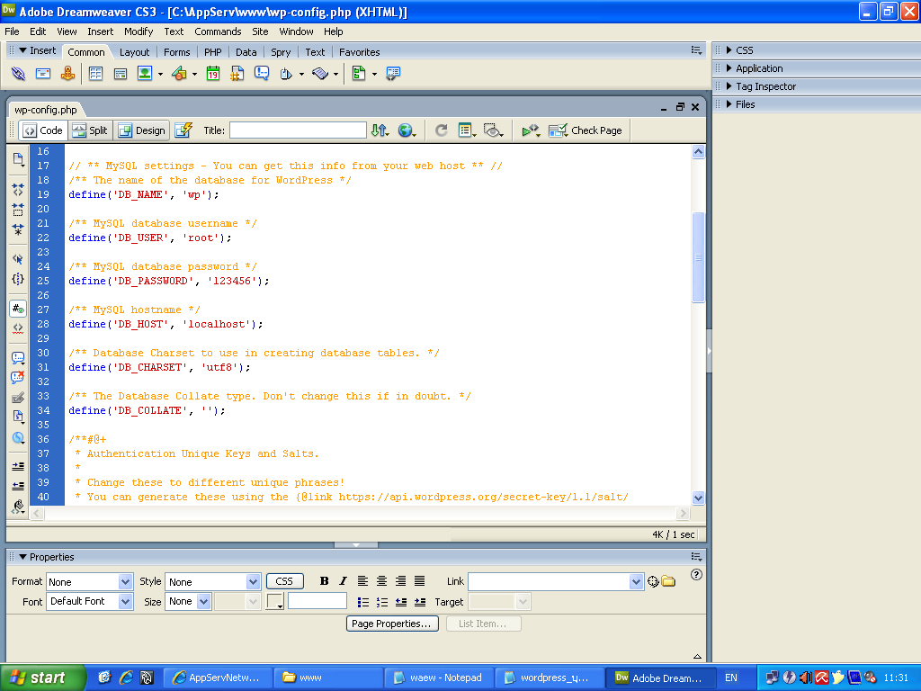Indent the selected code
The height and width of the screenshot is (691, 921).
18,467
